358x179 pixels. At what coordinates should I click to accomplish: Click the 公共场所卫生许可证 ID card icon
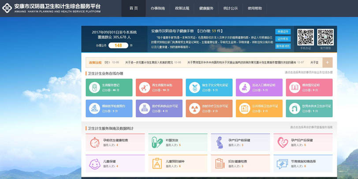(x=245, y=108)
